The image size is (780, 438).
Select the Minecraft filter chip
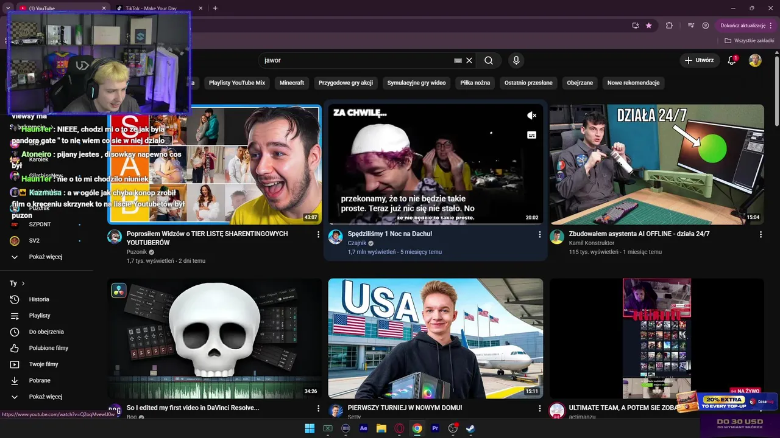(292, 83)
